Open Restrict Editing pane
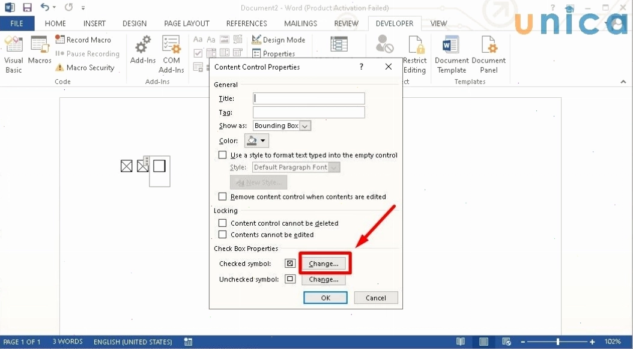 pyautogui.click(x=414, y=55)
